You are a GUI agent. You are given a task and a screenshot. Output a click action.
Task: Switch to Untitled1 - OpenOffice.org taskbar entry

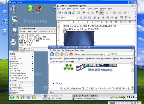[85, 99]
